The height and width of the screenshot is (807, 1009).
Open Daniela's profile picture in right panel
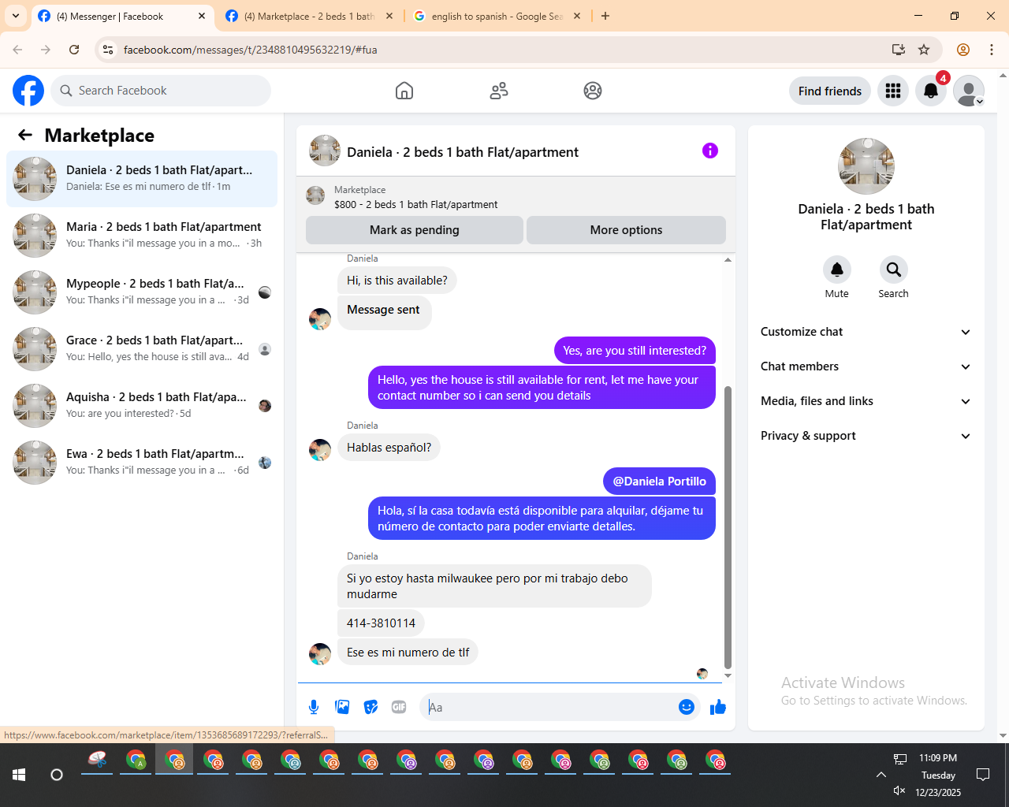tap(866, 166)
